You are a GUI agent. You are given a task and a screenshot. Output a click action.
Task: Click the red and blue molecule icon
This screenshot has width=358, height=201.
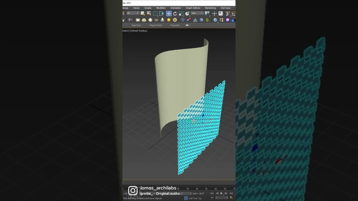pyautogui.click(x=189, y=20)
